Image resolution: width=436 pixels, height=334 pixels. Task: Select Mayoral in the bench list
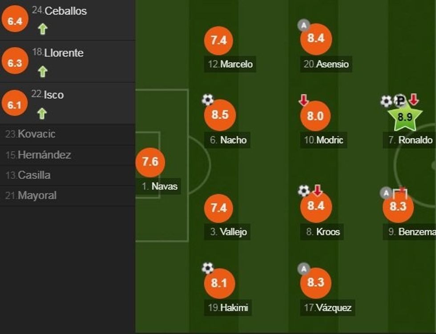(31, 195)
